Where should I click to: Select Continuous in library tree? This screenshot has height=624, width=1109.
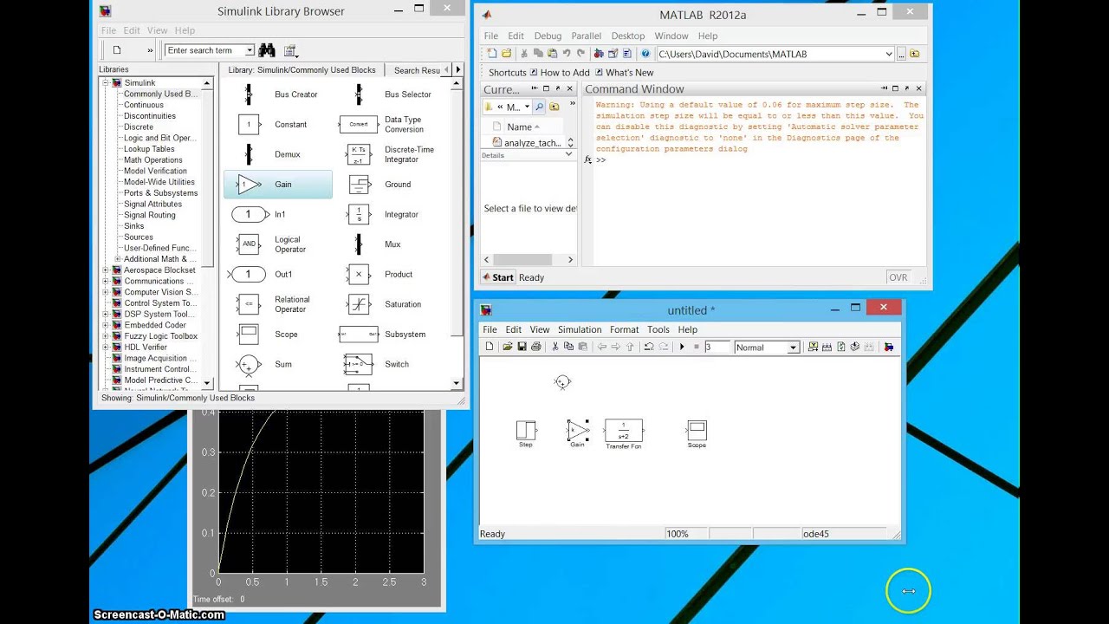pos(143,105)
